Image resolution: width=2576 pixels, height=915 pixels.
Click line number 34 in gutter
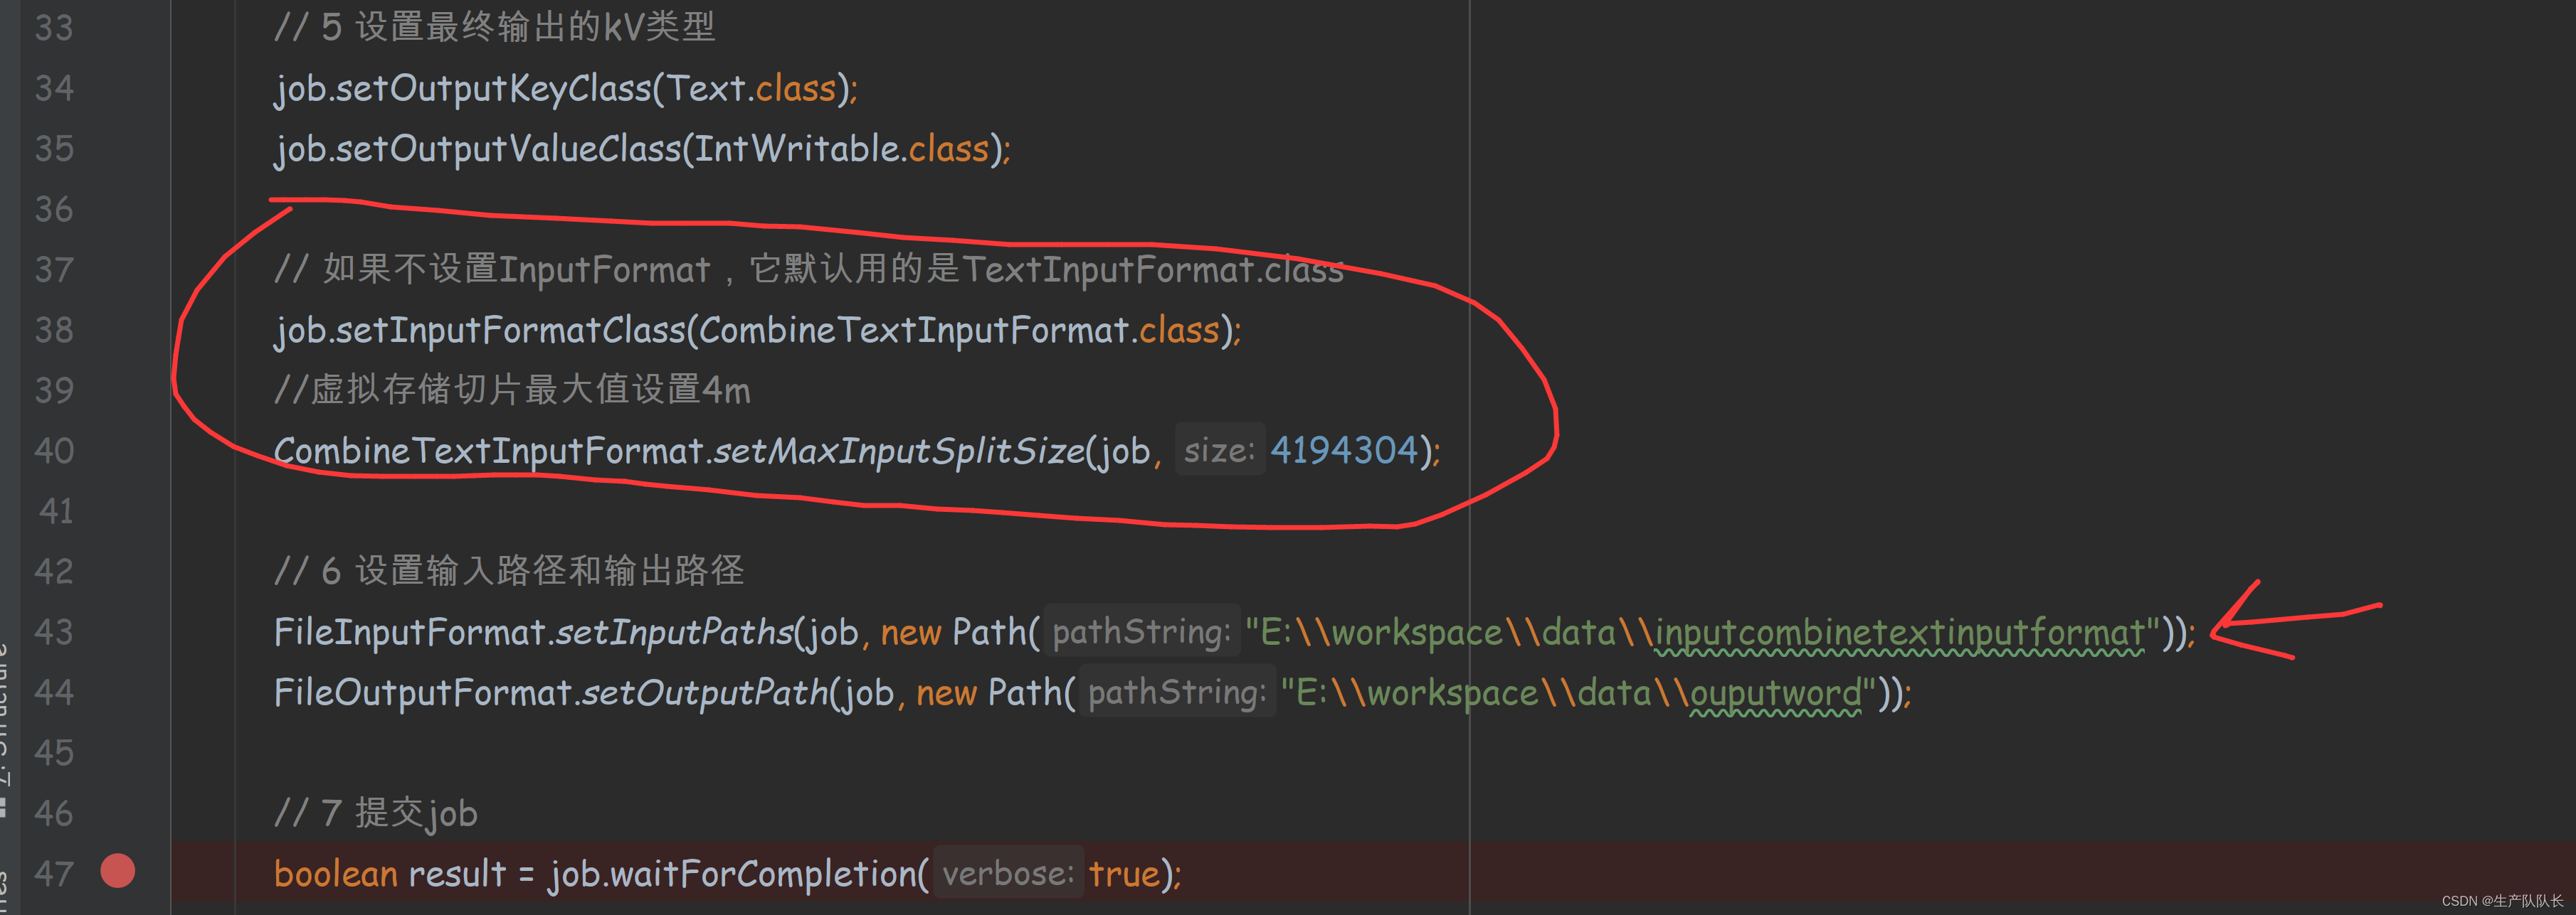pos(54,88)
